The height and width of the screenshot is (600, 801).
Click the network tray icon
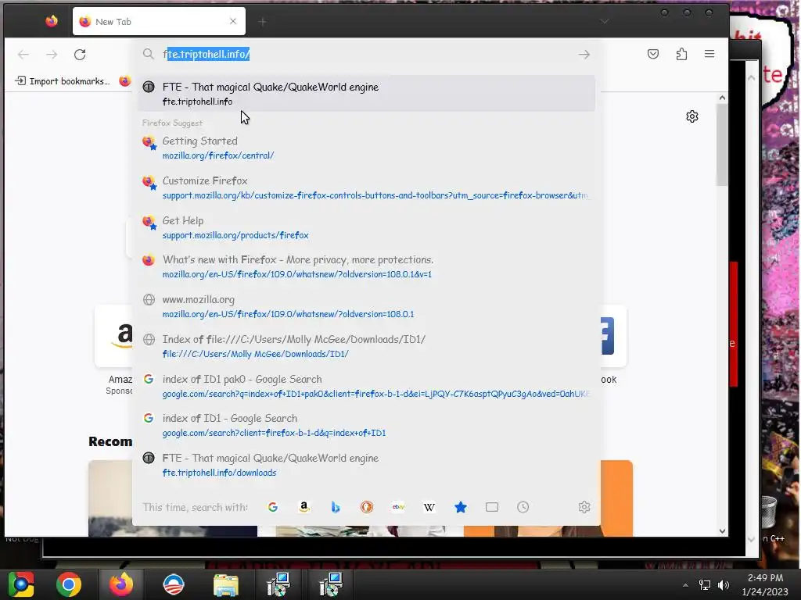pyautogui.click(x=705, y=584)
